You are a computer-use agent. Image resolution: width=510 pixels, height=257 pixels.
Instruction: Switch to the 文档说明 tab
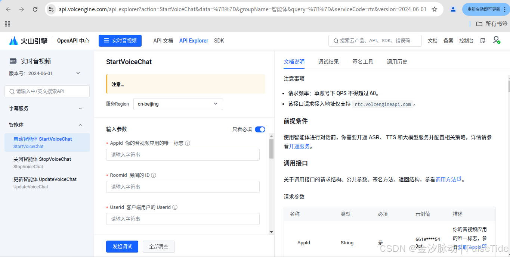pyautogui.click(x=294, y=62)
